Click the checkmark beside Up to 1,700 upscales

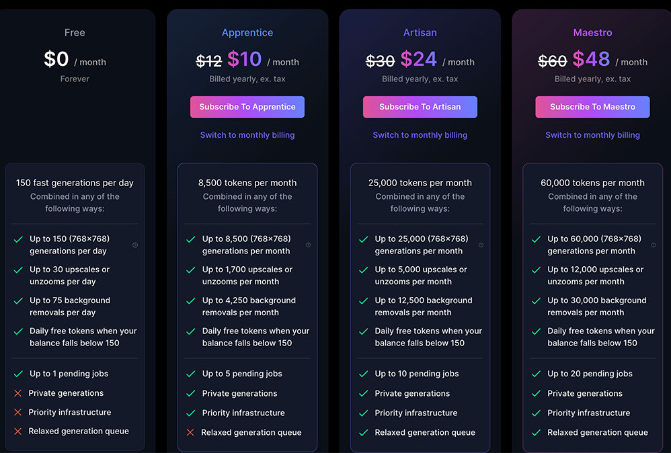click(x=190, y=270)
